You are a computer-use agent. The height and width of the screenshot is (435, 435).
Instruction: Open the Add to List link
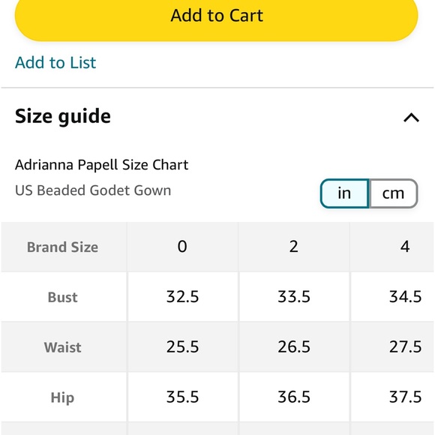[55, 62]
